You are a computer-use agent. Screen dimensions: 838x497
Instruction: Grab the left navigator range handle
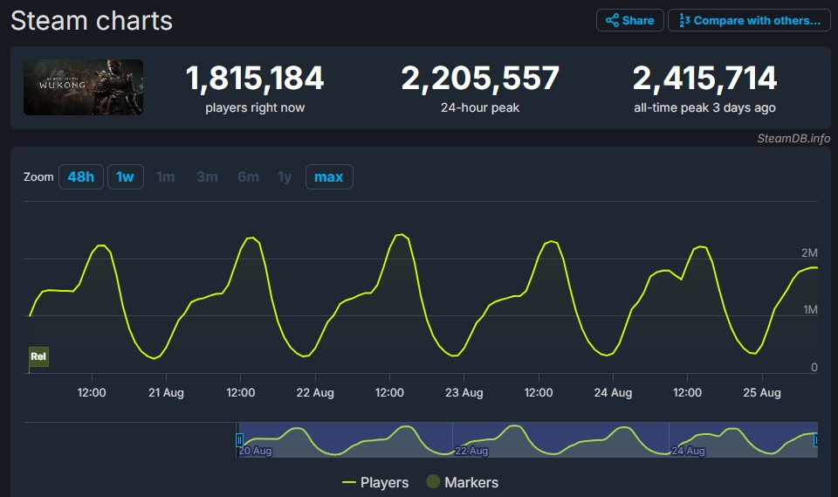239,439
